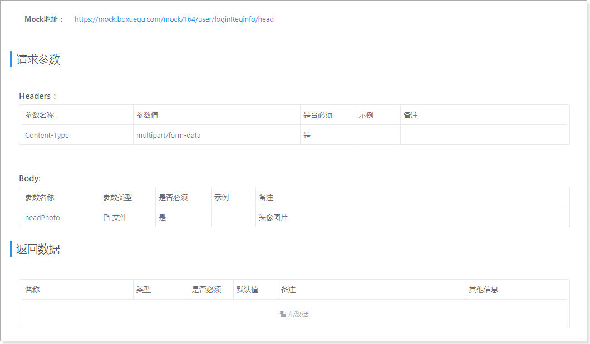Click the 文件 type text
The width and height of the screenshot is (590, 344).
120,217
